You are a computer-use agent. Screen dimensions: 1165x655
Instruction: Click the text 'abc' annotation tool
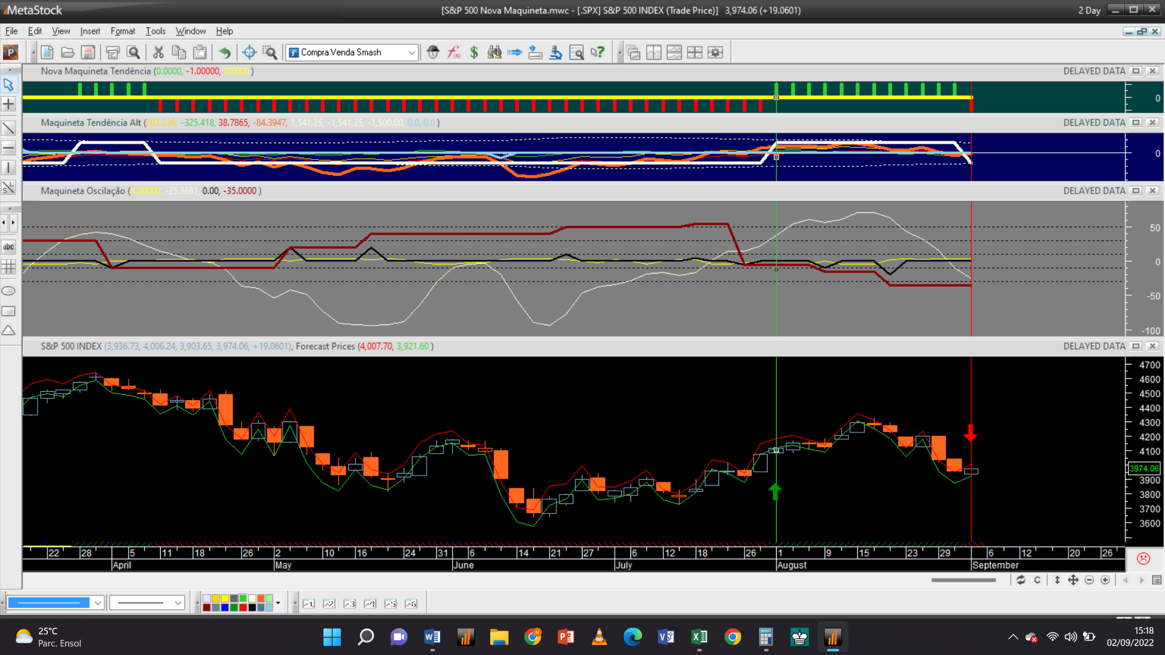pos(8,247)
